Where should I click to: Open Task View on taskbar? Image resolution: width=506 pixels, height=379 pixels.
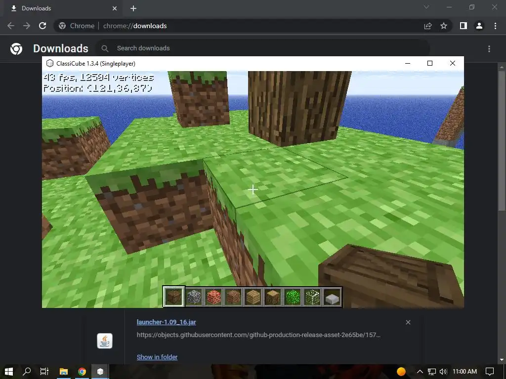tap(44, 372)
